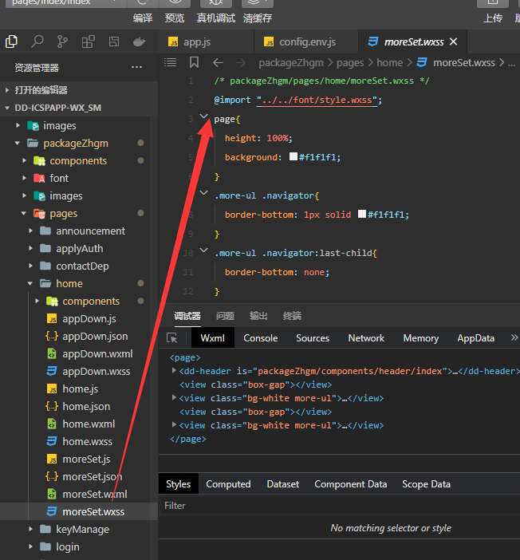Screen dimensions: 520x560
Task: Expand the keyManage folder
Action: (31, 529)
